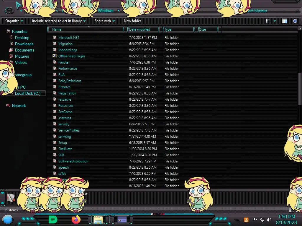Click the Prefetch folder icon
Screen dimensions: 302x226
[55, 87]
